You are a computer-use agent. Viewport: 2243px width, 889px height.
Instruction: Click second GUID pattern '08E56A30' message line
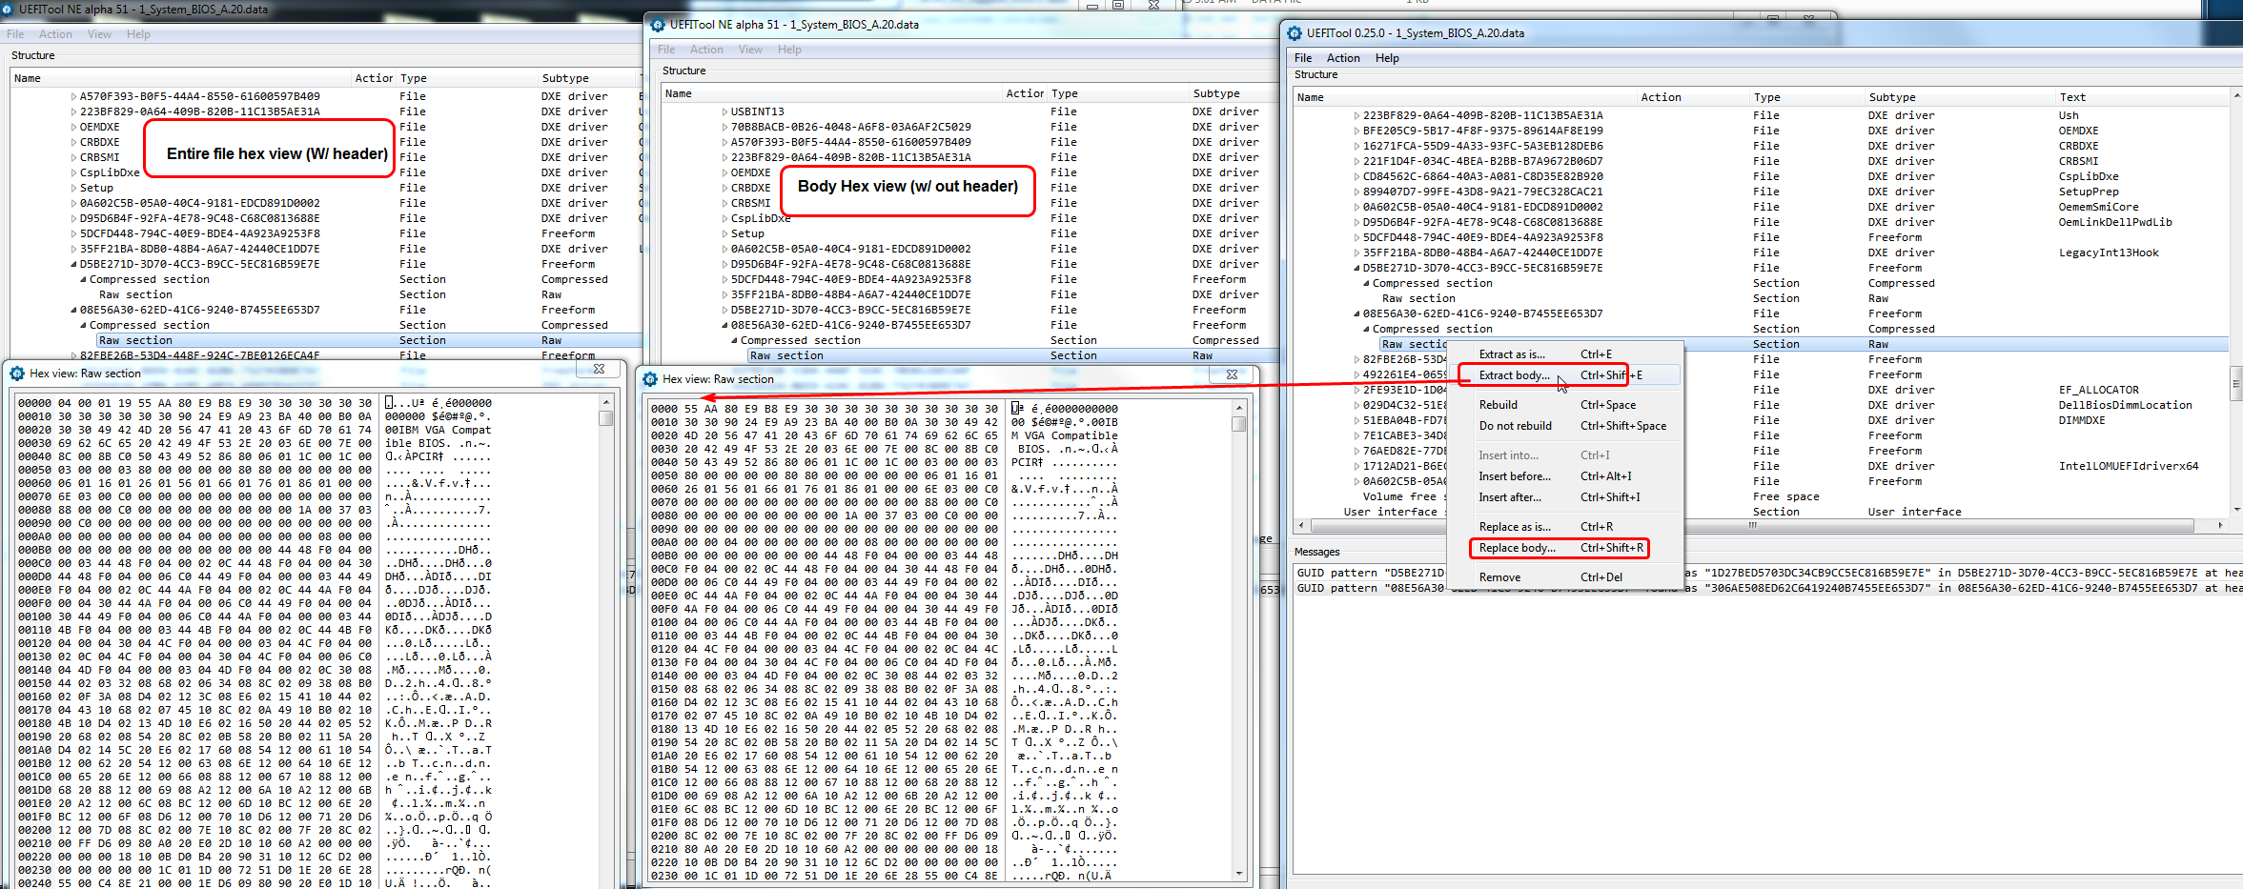[x=1768, y=588]
